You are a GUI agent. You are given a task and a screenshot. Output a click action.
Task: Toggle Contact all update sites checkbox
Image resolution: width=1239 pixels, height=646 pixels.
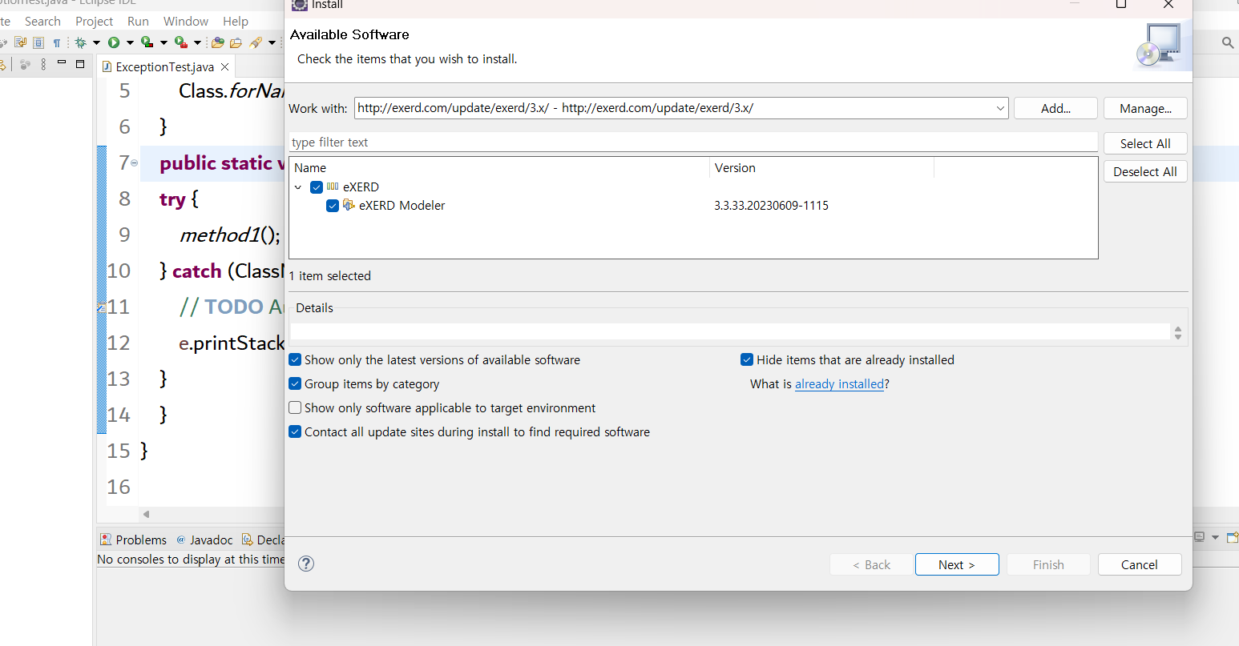pyautogui.click(x=295, y=432)
